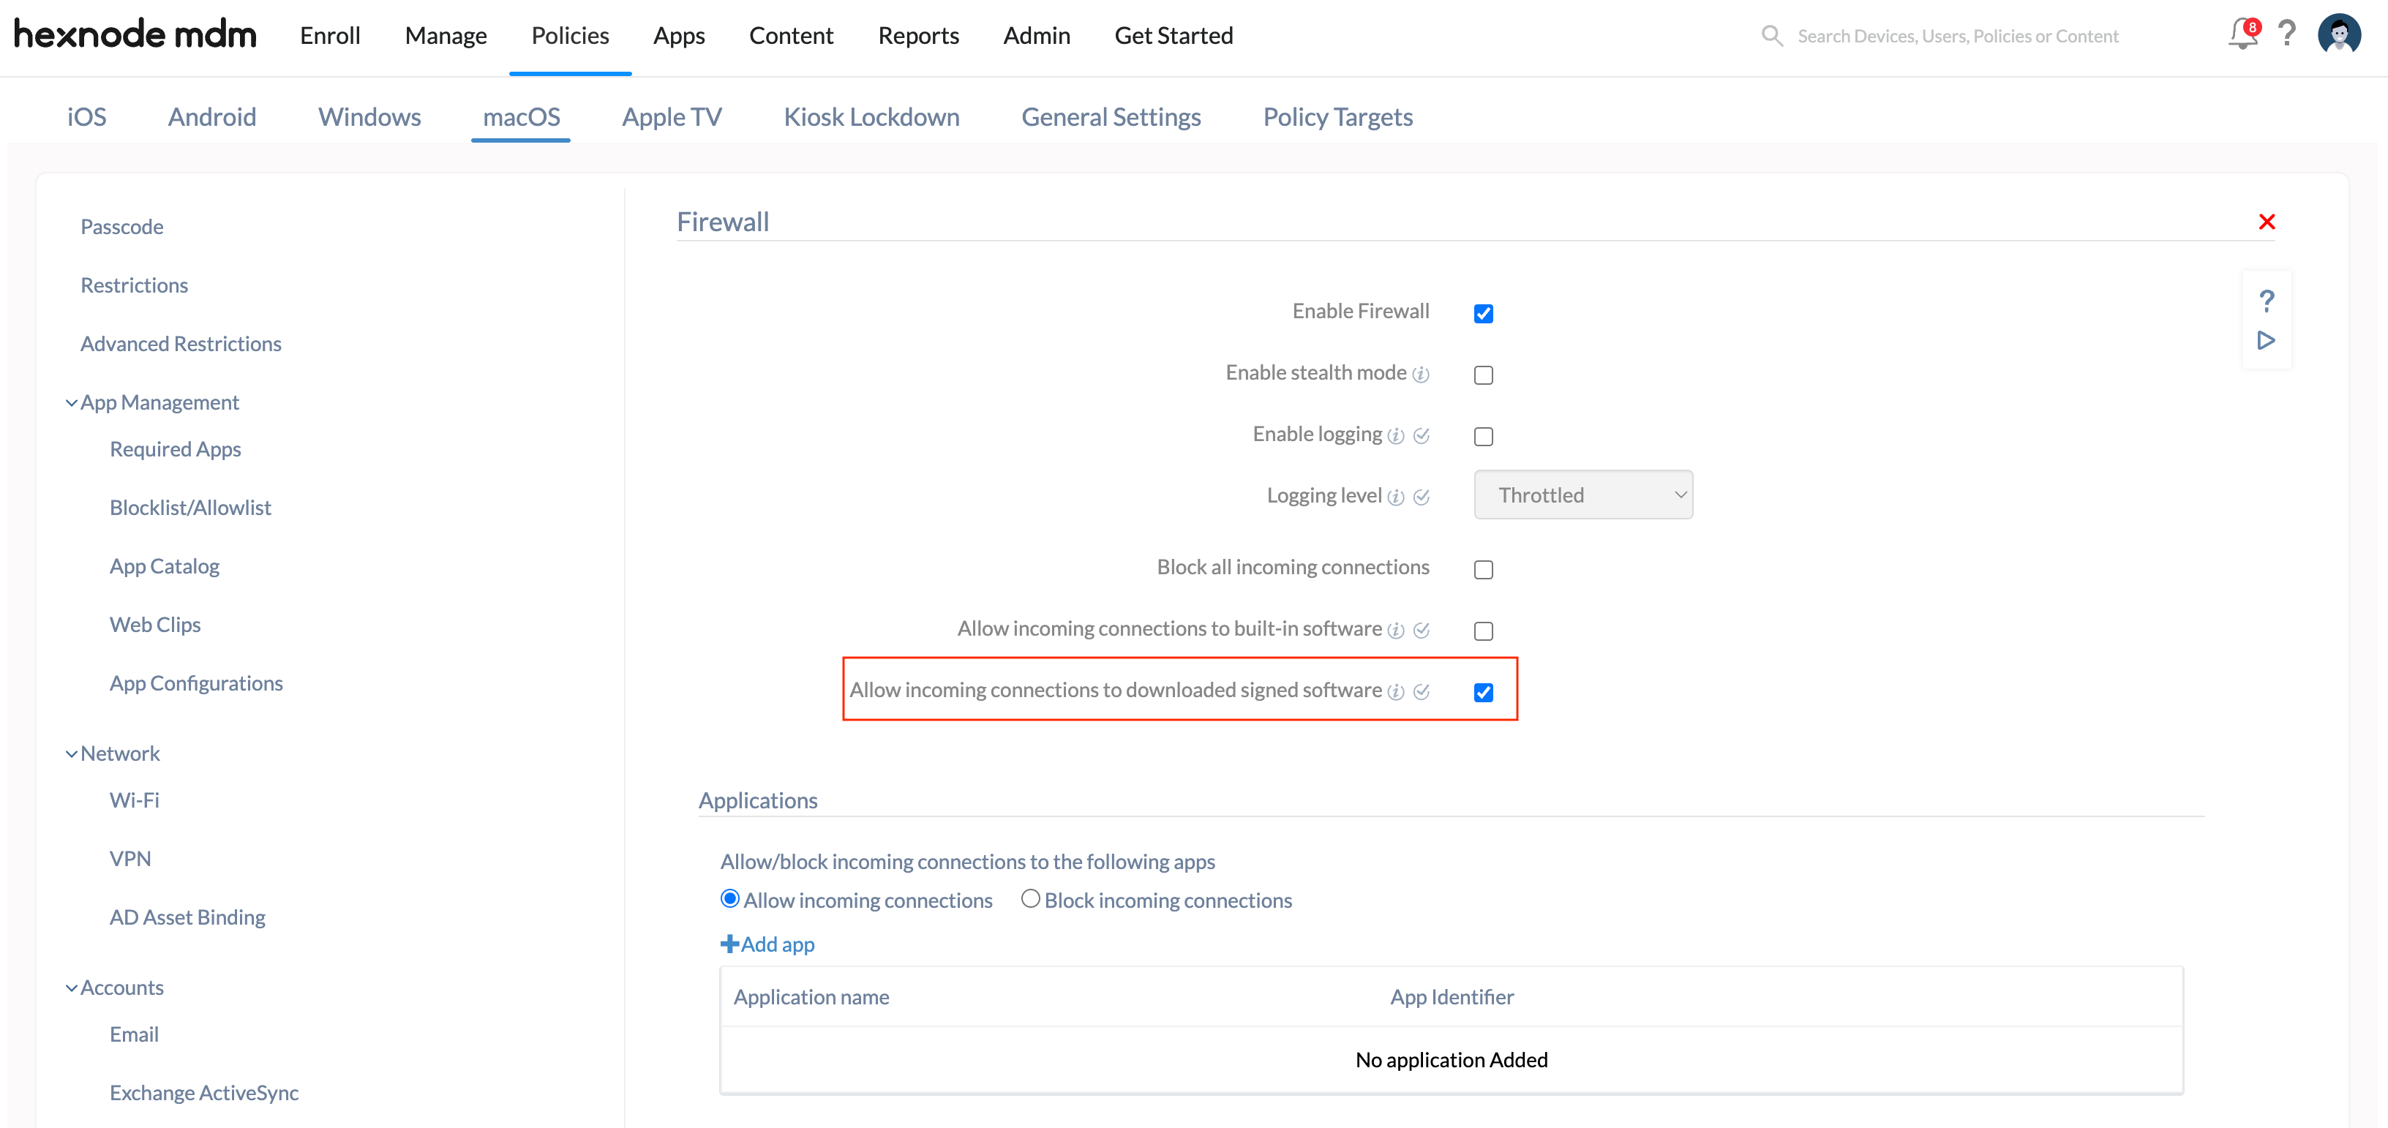The height and width of the screenshot is (1128, 2388).
Task: Open the Logging level Throttled dropdown
Action: [1582, 495]
